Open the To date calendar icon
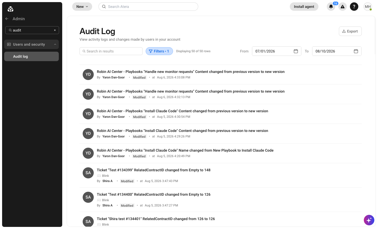This screenshot has height=229, width=378. [356, 51]
